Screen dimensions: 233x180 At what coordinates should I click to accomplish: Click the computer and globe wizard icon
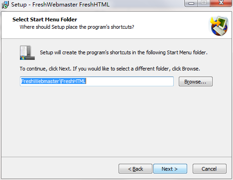tap(219, 26)
